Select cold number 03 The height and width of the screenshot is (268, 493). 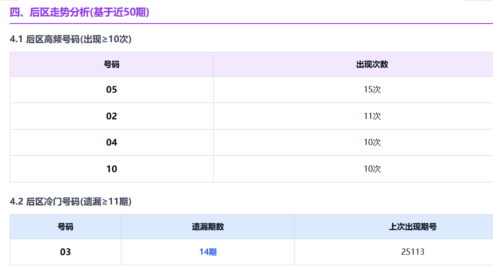click(65, 252)
